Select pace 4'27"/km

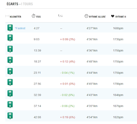click(x=92, y=28)
